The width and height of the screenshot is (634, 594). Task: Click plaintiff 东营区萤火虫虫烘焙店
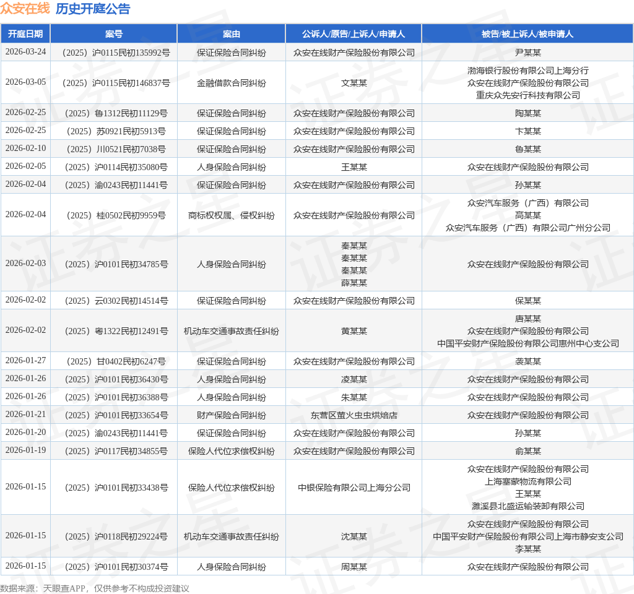tap(354, 415)
